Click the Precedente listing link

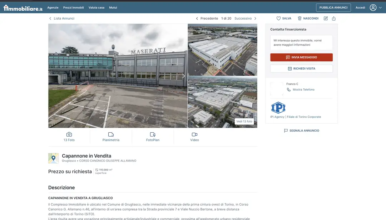coord(207,19)
